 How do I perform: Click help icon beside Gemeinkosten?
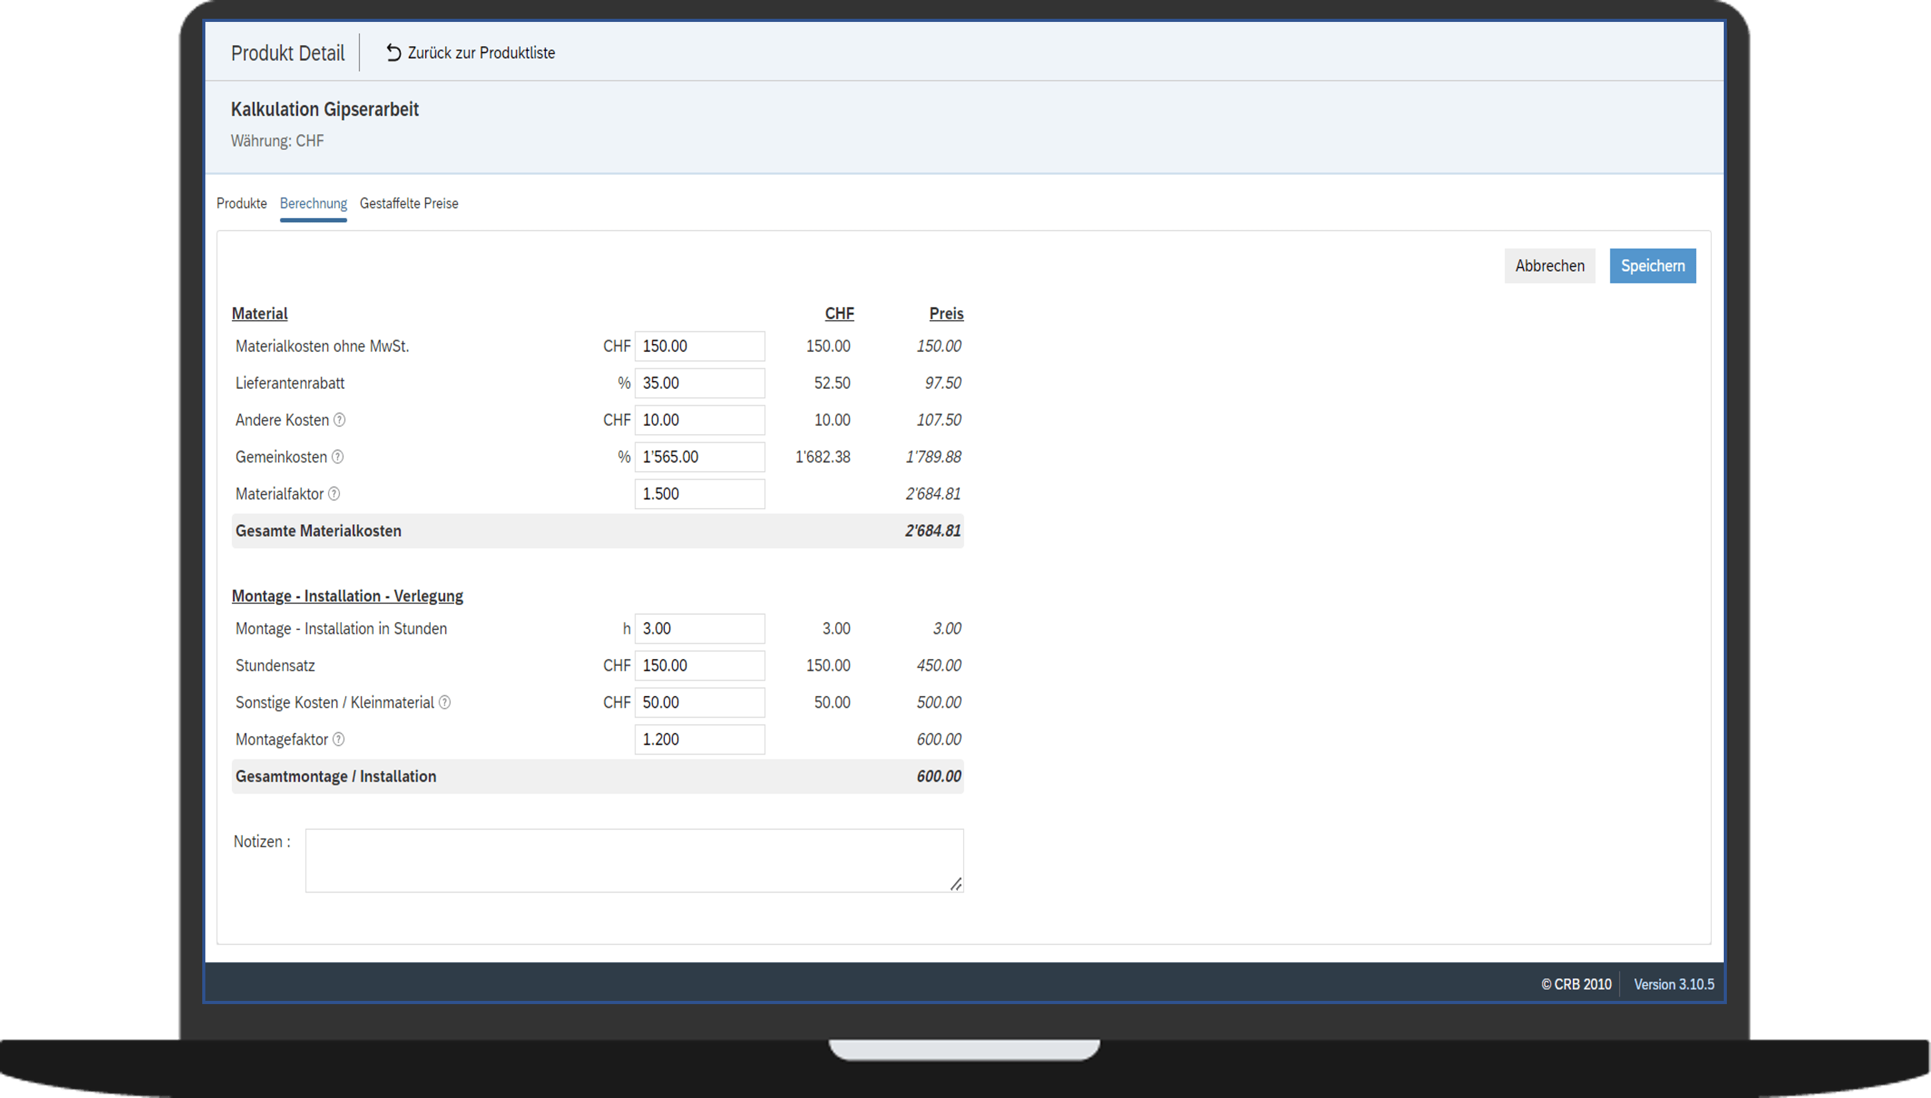tap(337, 457)
